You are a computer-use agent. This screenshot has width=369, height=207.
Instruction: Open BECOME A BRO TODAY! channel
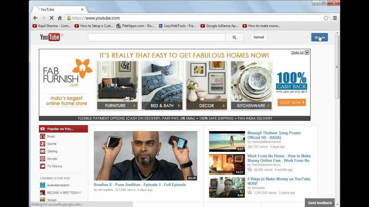click(63, 193)
